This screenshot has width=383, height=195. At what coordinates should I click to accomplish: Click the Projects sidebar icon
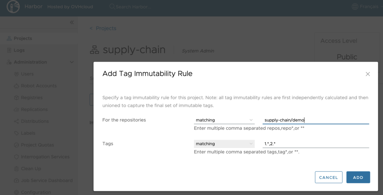pos(9,38)
